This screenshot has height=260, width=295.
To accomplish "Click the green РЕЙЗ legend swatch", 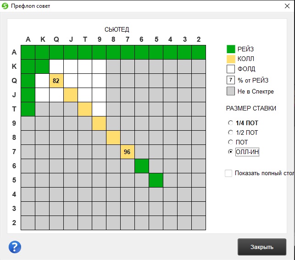I will tap(231, 49).
